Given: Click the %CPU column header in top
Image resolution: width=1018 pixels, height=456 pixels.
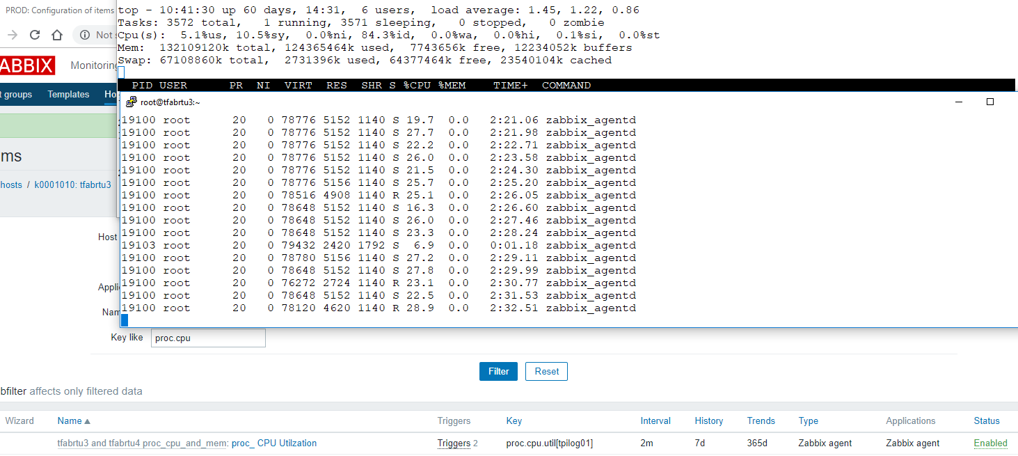Looking at the screenshot, I should click(x=417, y=85).
